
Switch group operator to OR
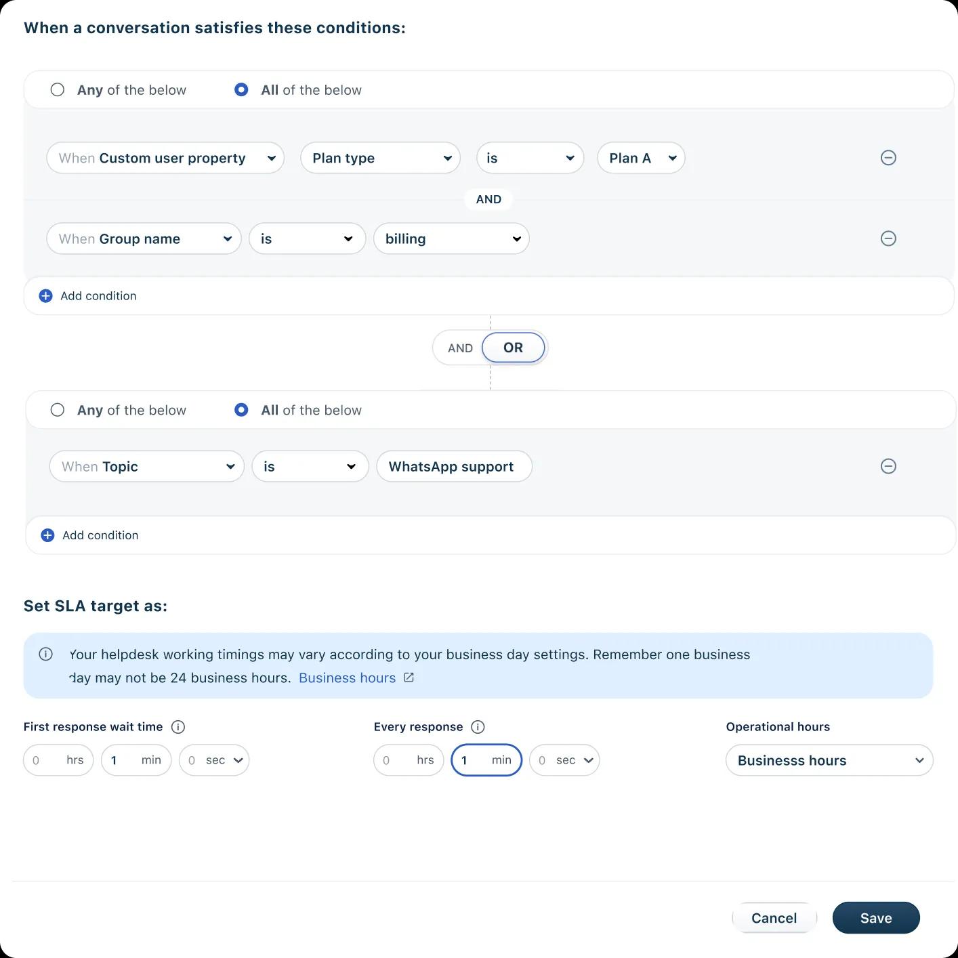tap(514, 348)
